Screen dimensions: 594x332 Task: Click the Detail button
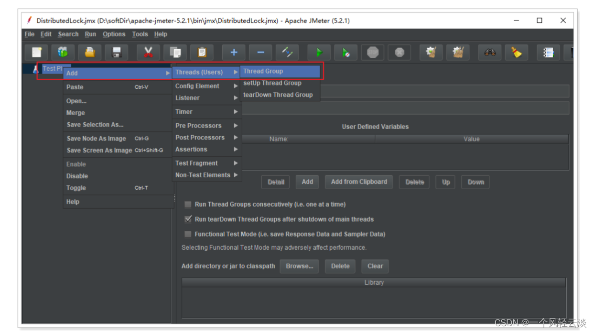click(x=276, y=182)
